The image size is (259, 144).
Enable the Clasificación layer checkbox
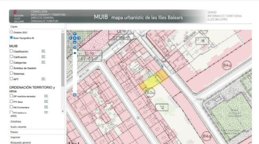(11, 51)
